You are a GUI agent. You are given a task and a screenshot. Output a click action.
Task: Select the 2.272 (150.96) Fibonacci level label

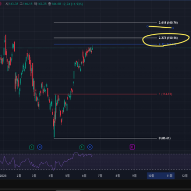coord(168,38)
